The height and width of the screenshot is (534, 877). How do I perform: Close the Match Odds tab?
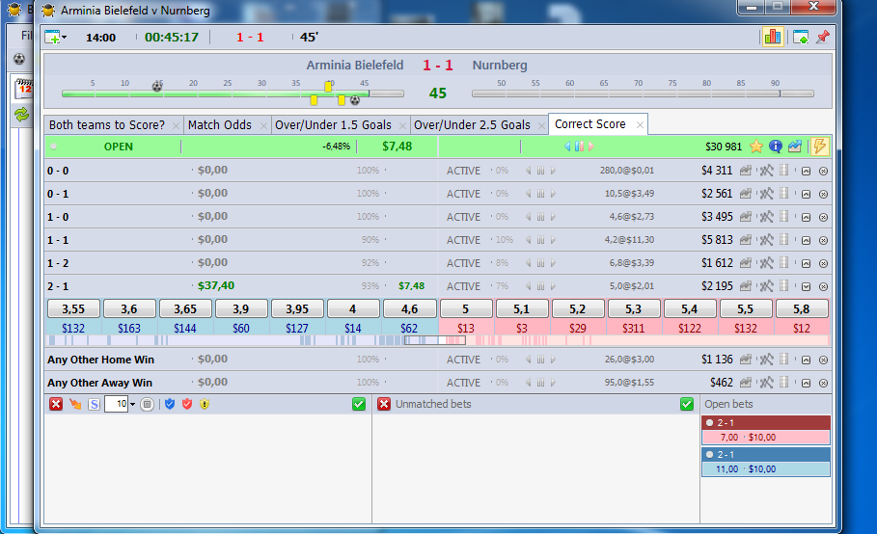coord(263,125)
